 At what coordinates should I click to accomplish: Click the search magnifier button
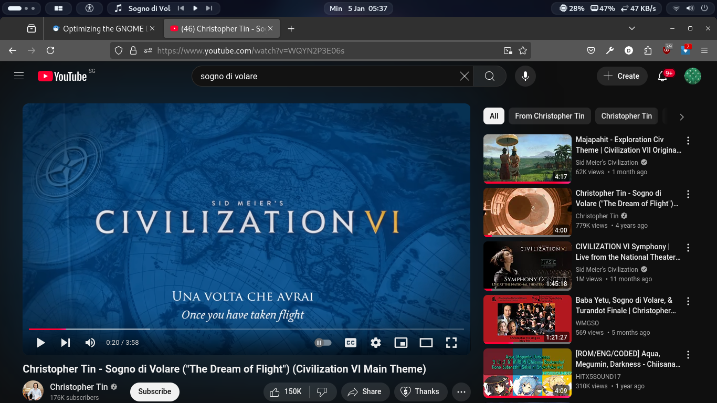click(x=490, y=76)
